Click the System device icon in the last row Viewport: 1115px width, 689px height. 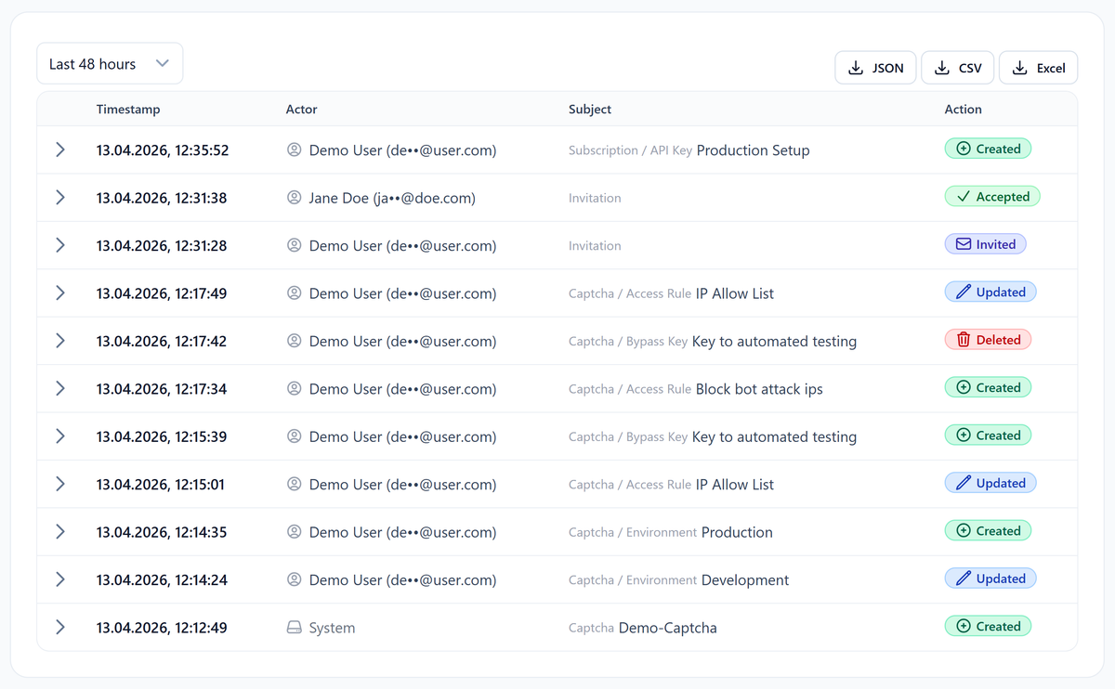[x=293, y=627]
